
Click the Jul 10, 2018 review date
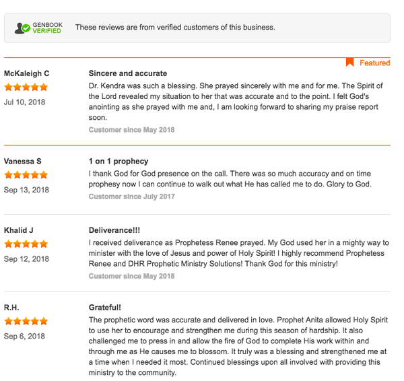(x=24, y=102)
